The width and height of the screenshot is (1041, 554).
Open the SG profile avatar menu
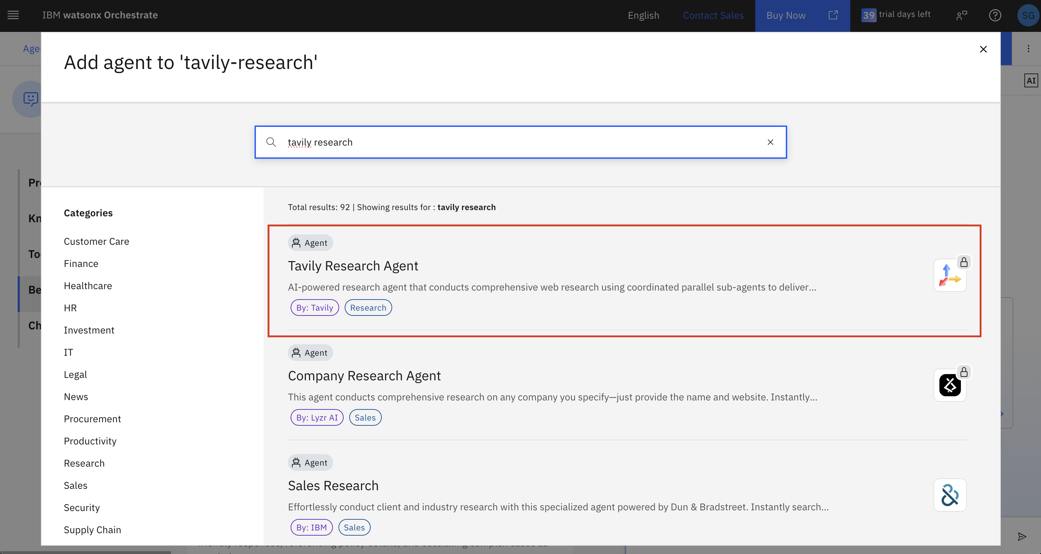pos(1028,15)
